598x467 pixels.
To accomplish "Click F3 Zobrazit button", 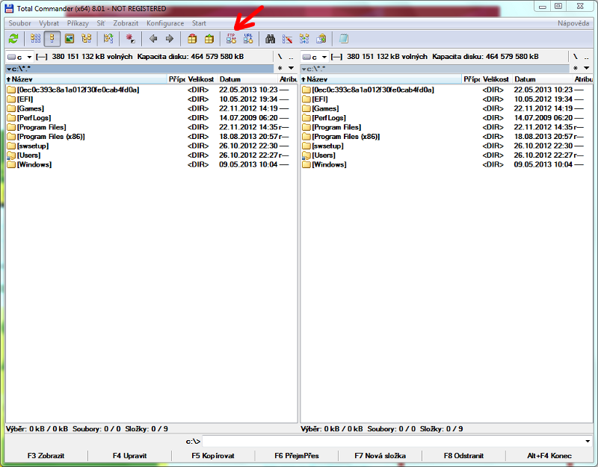I will [x=46, y=456].
